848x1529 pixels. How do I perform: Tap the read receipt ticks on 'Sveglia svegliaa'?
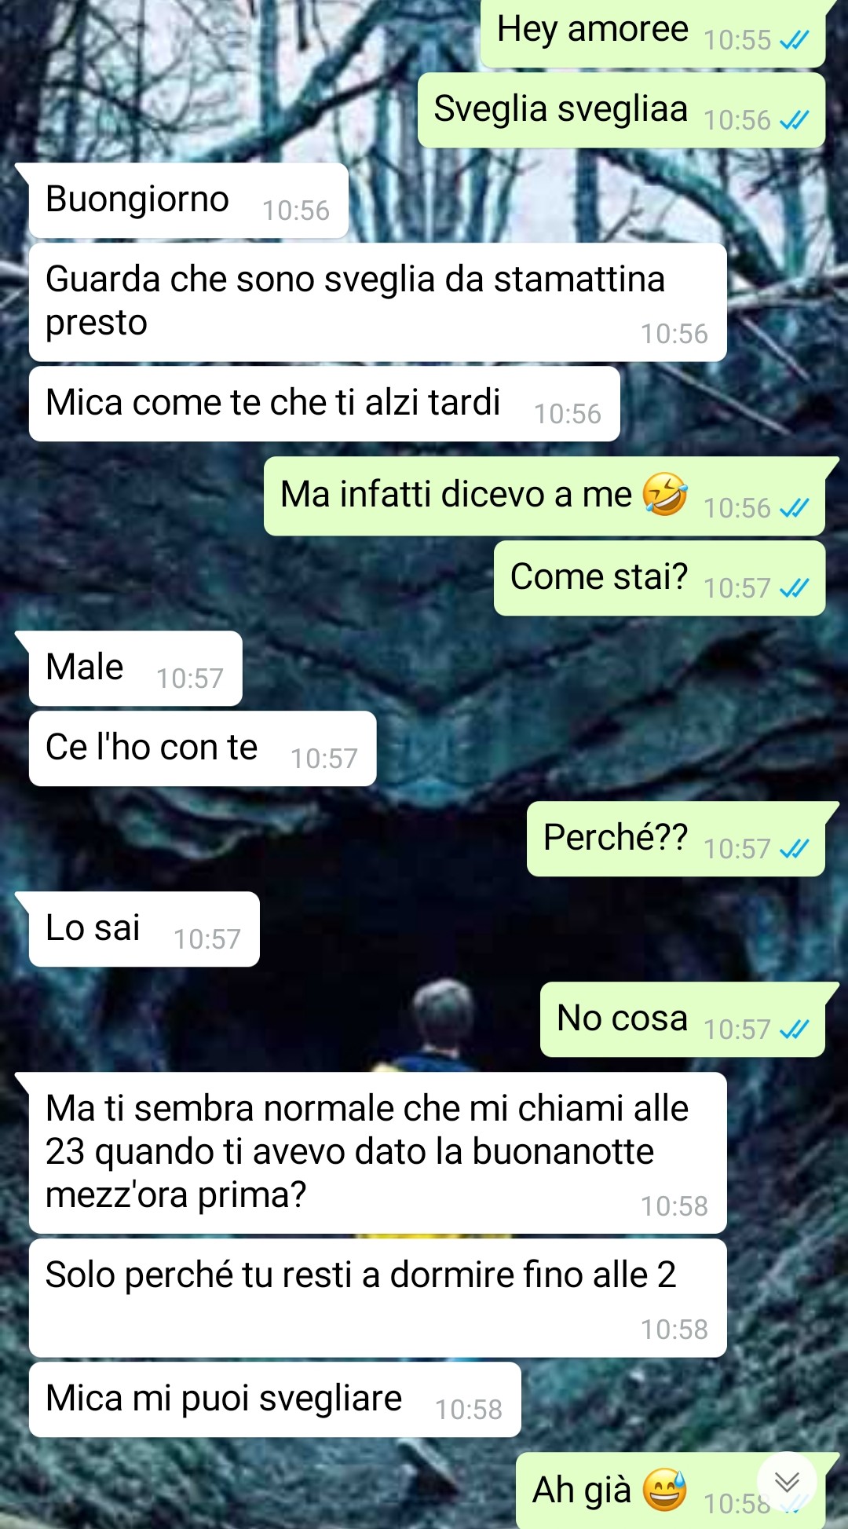[x=795, y=119]
